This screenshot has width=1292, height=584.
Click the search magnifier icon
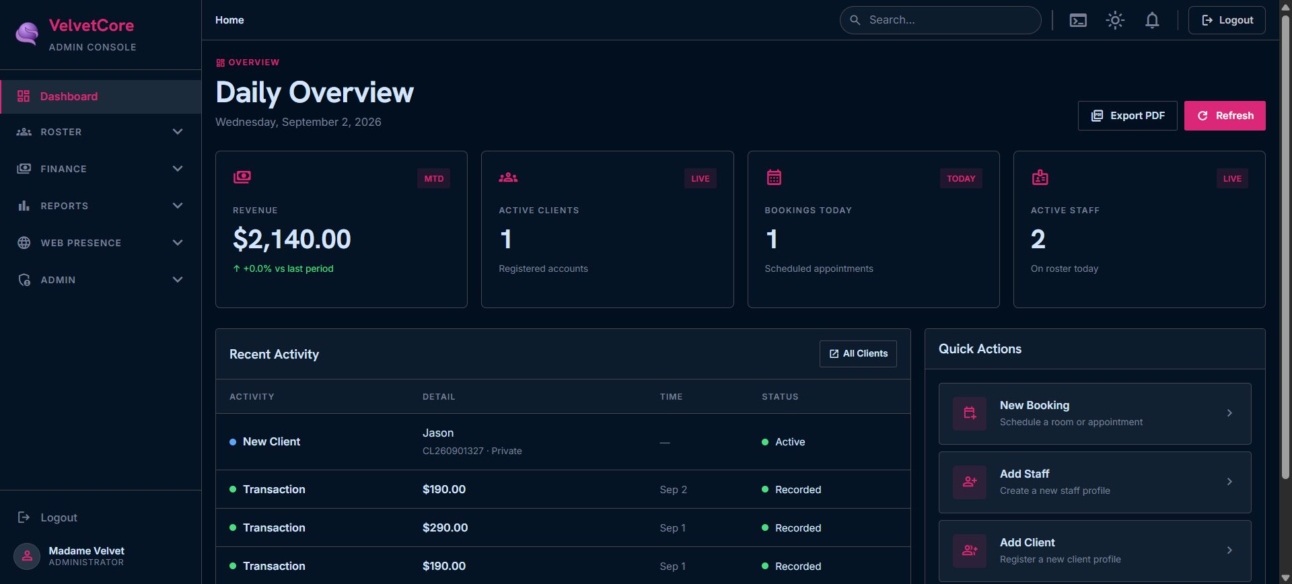click(x=855, y=20)
